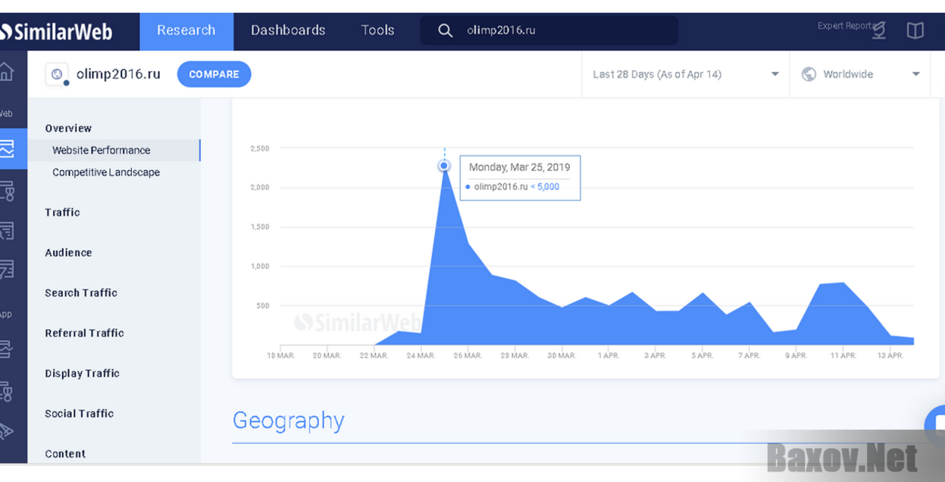
Task: Click the '13 APR.' x-axis label
Action: click(x=890, y=355)
